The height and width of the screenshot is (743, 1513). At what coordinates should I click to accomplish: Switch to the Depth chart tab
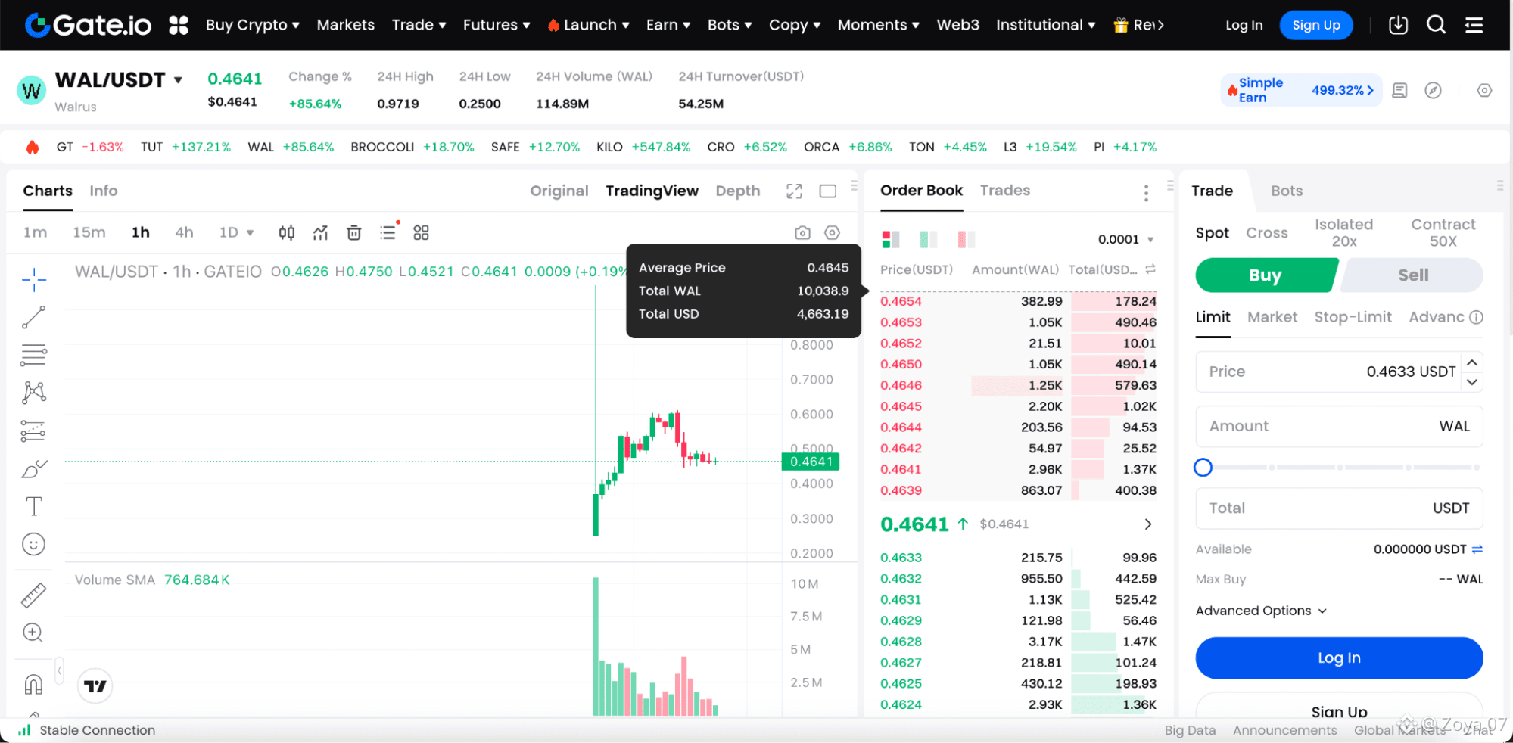(x=738, y=191)
